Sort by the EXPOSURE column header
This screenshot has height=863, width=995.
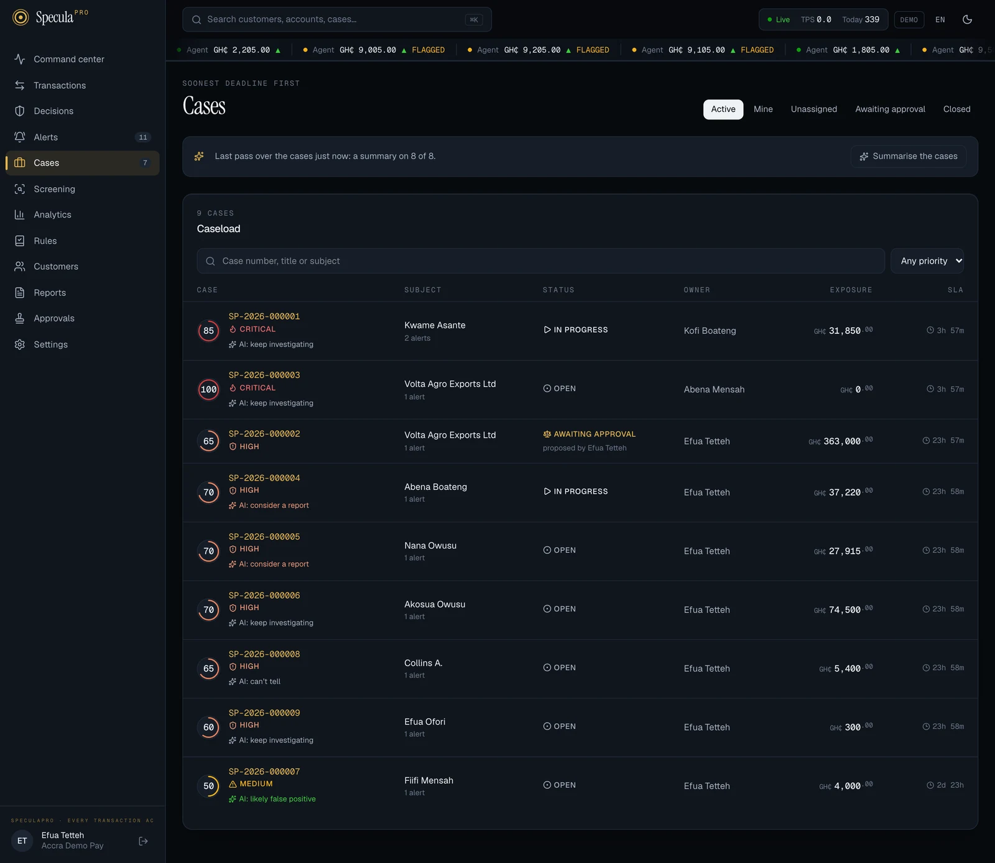point(851,290)
